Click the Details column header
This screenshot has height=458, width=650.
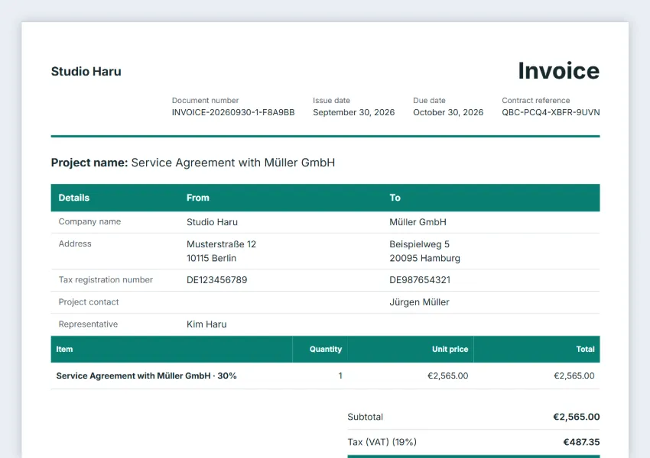point(73,198)
